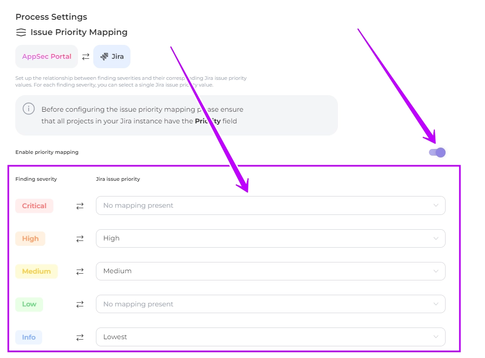Image resolution: width=485 pixels, height=358 pixels.
Task: Open the High severity priority dropdown
Action: [x=270, y=238]
